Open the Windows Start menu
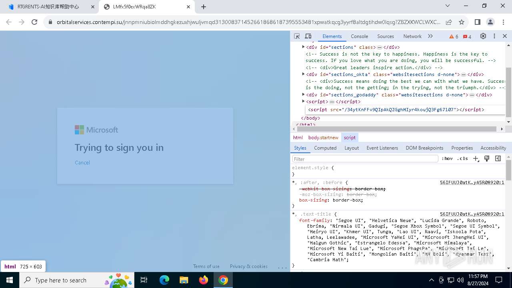This screenshot has width=512, height=288. (10, 280)
